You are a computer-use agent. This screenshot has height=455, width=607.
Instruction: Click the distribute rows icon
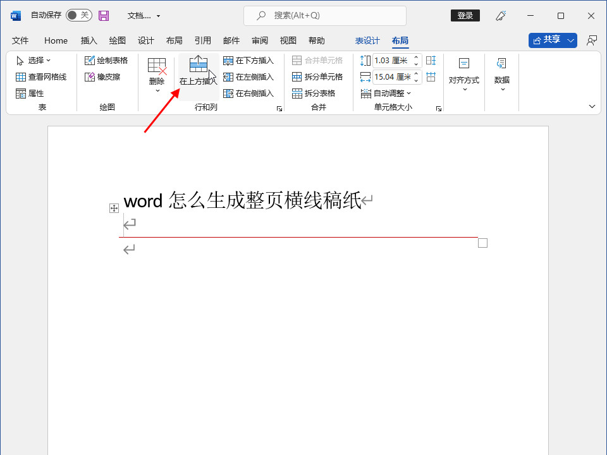[431, 61]
